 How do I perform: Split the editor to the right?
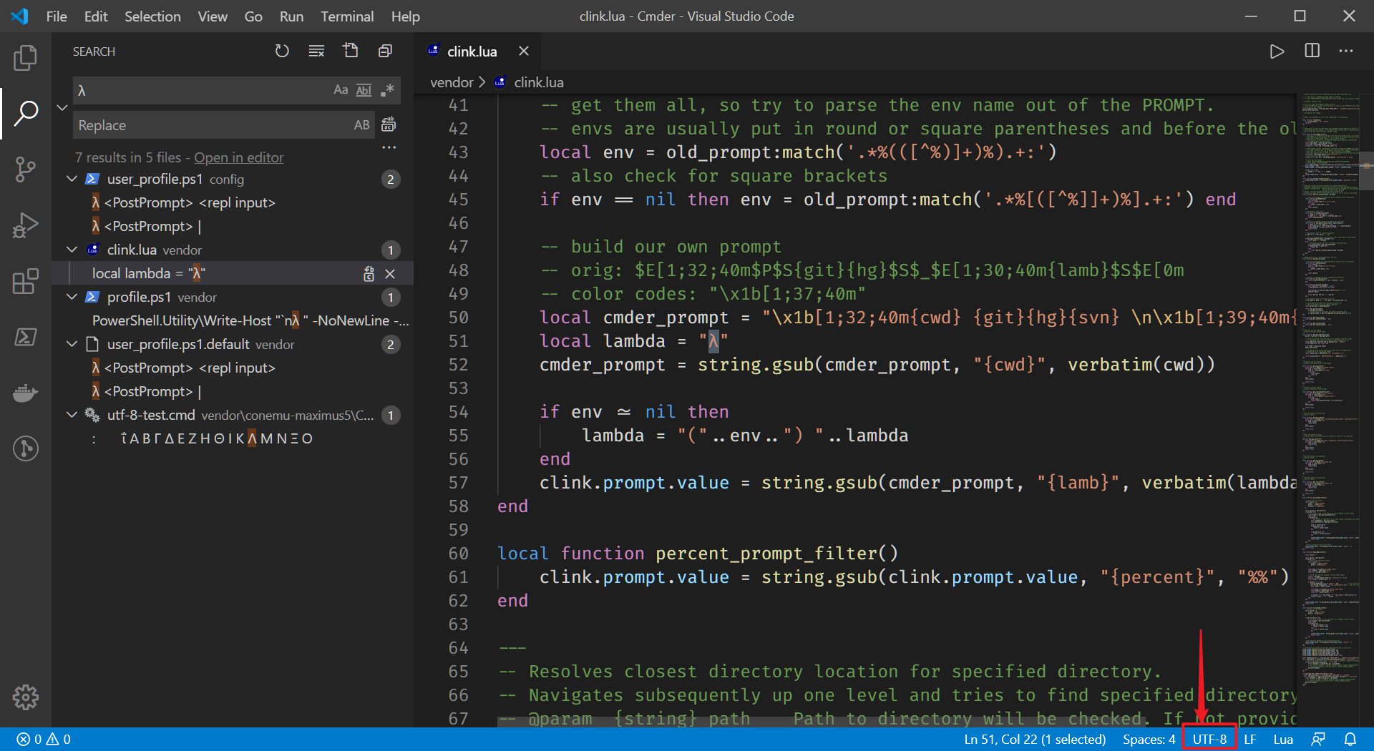pyautogui.click(x=1312, y=51)
